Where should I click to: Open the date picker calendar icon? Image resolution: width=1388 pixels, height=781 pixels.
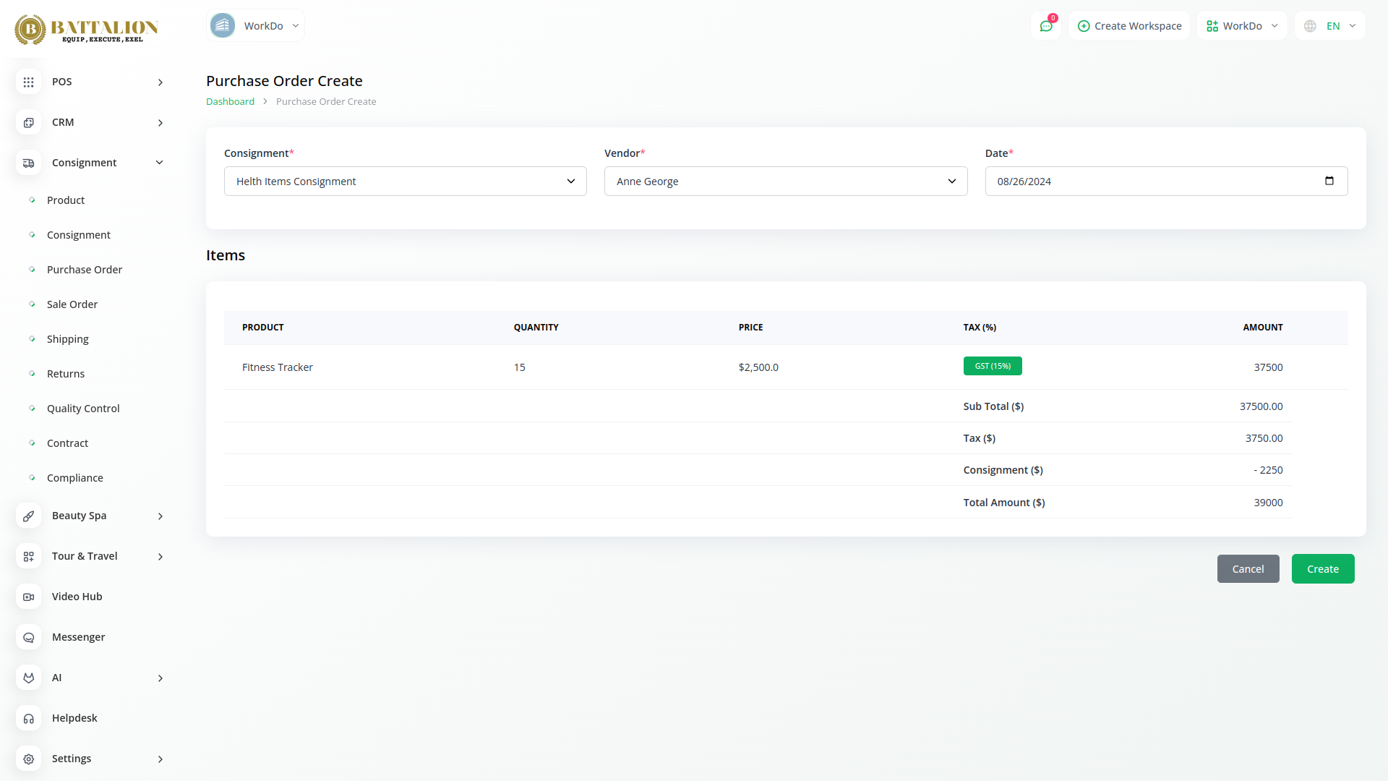coord(1329,181)
